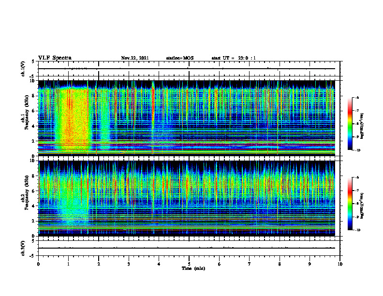383x296 pixels.
Task: Select the ch.2 color bar log(PSD) label
Action: [362, 206]
